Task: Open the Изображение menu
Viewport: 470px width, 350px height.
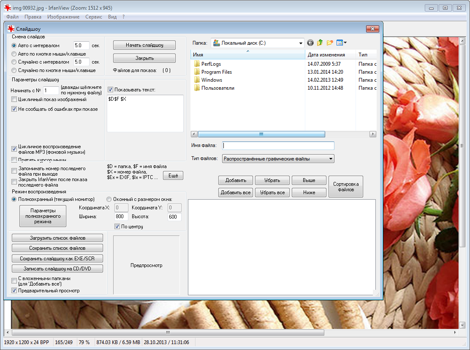Action: pos(63,17)
